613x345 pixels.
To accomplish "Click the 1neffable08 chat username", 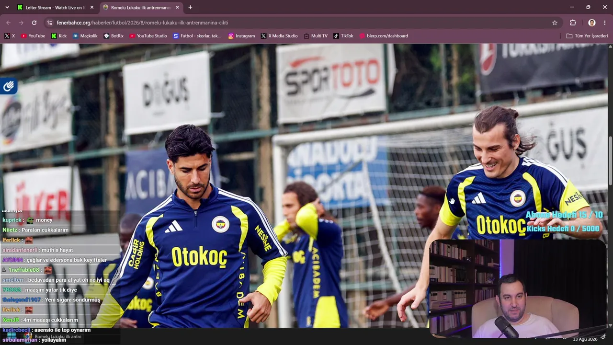I will [x=23, y=270].
